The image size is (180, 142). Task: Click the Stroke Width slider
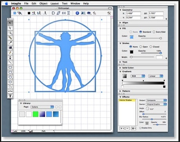[x=142, y=57]
